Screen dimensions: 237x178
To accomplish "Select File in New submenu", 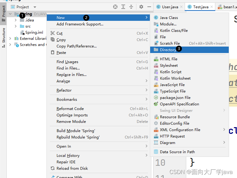I will point(189,37).
